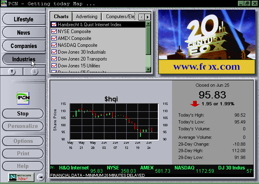Select the Charts tab
The width and height of the screenshot is (259, 184).
[61, 17]
